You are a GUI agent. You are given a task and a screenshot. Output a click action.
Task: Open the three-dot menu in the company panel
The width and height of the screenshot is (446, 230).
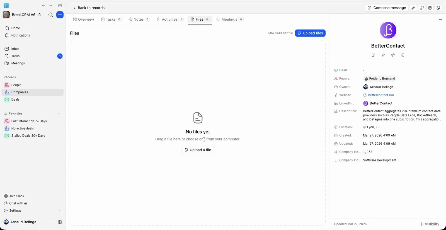pos(440,20)
